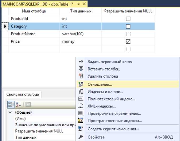Sort properties alphabetically with A-Z icon
Image resolution: width=180 pixels, height=141 pixels.
[18, 104]
